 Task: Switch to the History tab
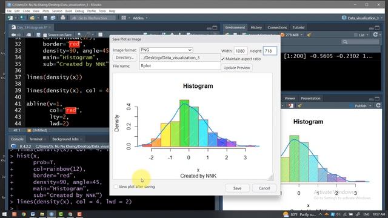click(x=256, y=27)
